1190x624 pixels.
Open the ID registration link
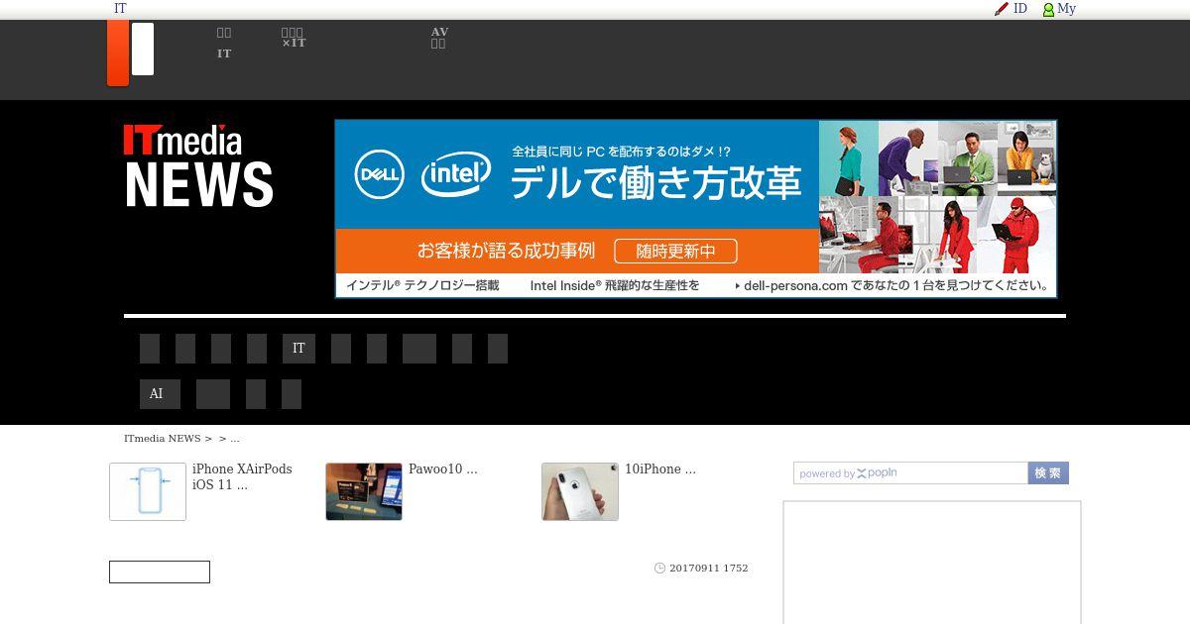pyautogui.click(x=1019, y=9)
